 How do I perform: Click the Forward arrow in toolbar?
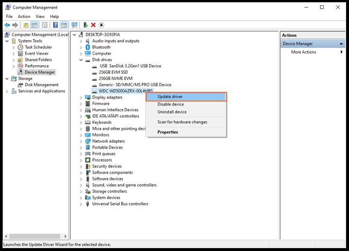15,25
